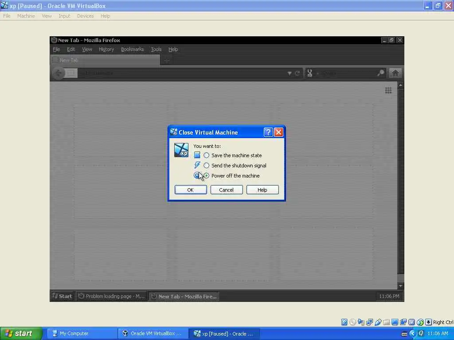This screenshot has height=340, width=454.
Task: Open the VirtualBox Input menu
Action: point(64,16)
